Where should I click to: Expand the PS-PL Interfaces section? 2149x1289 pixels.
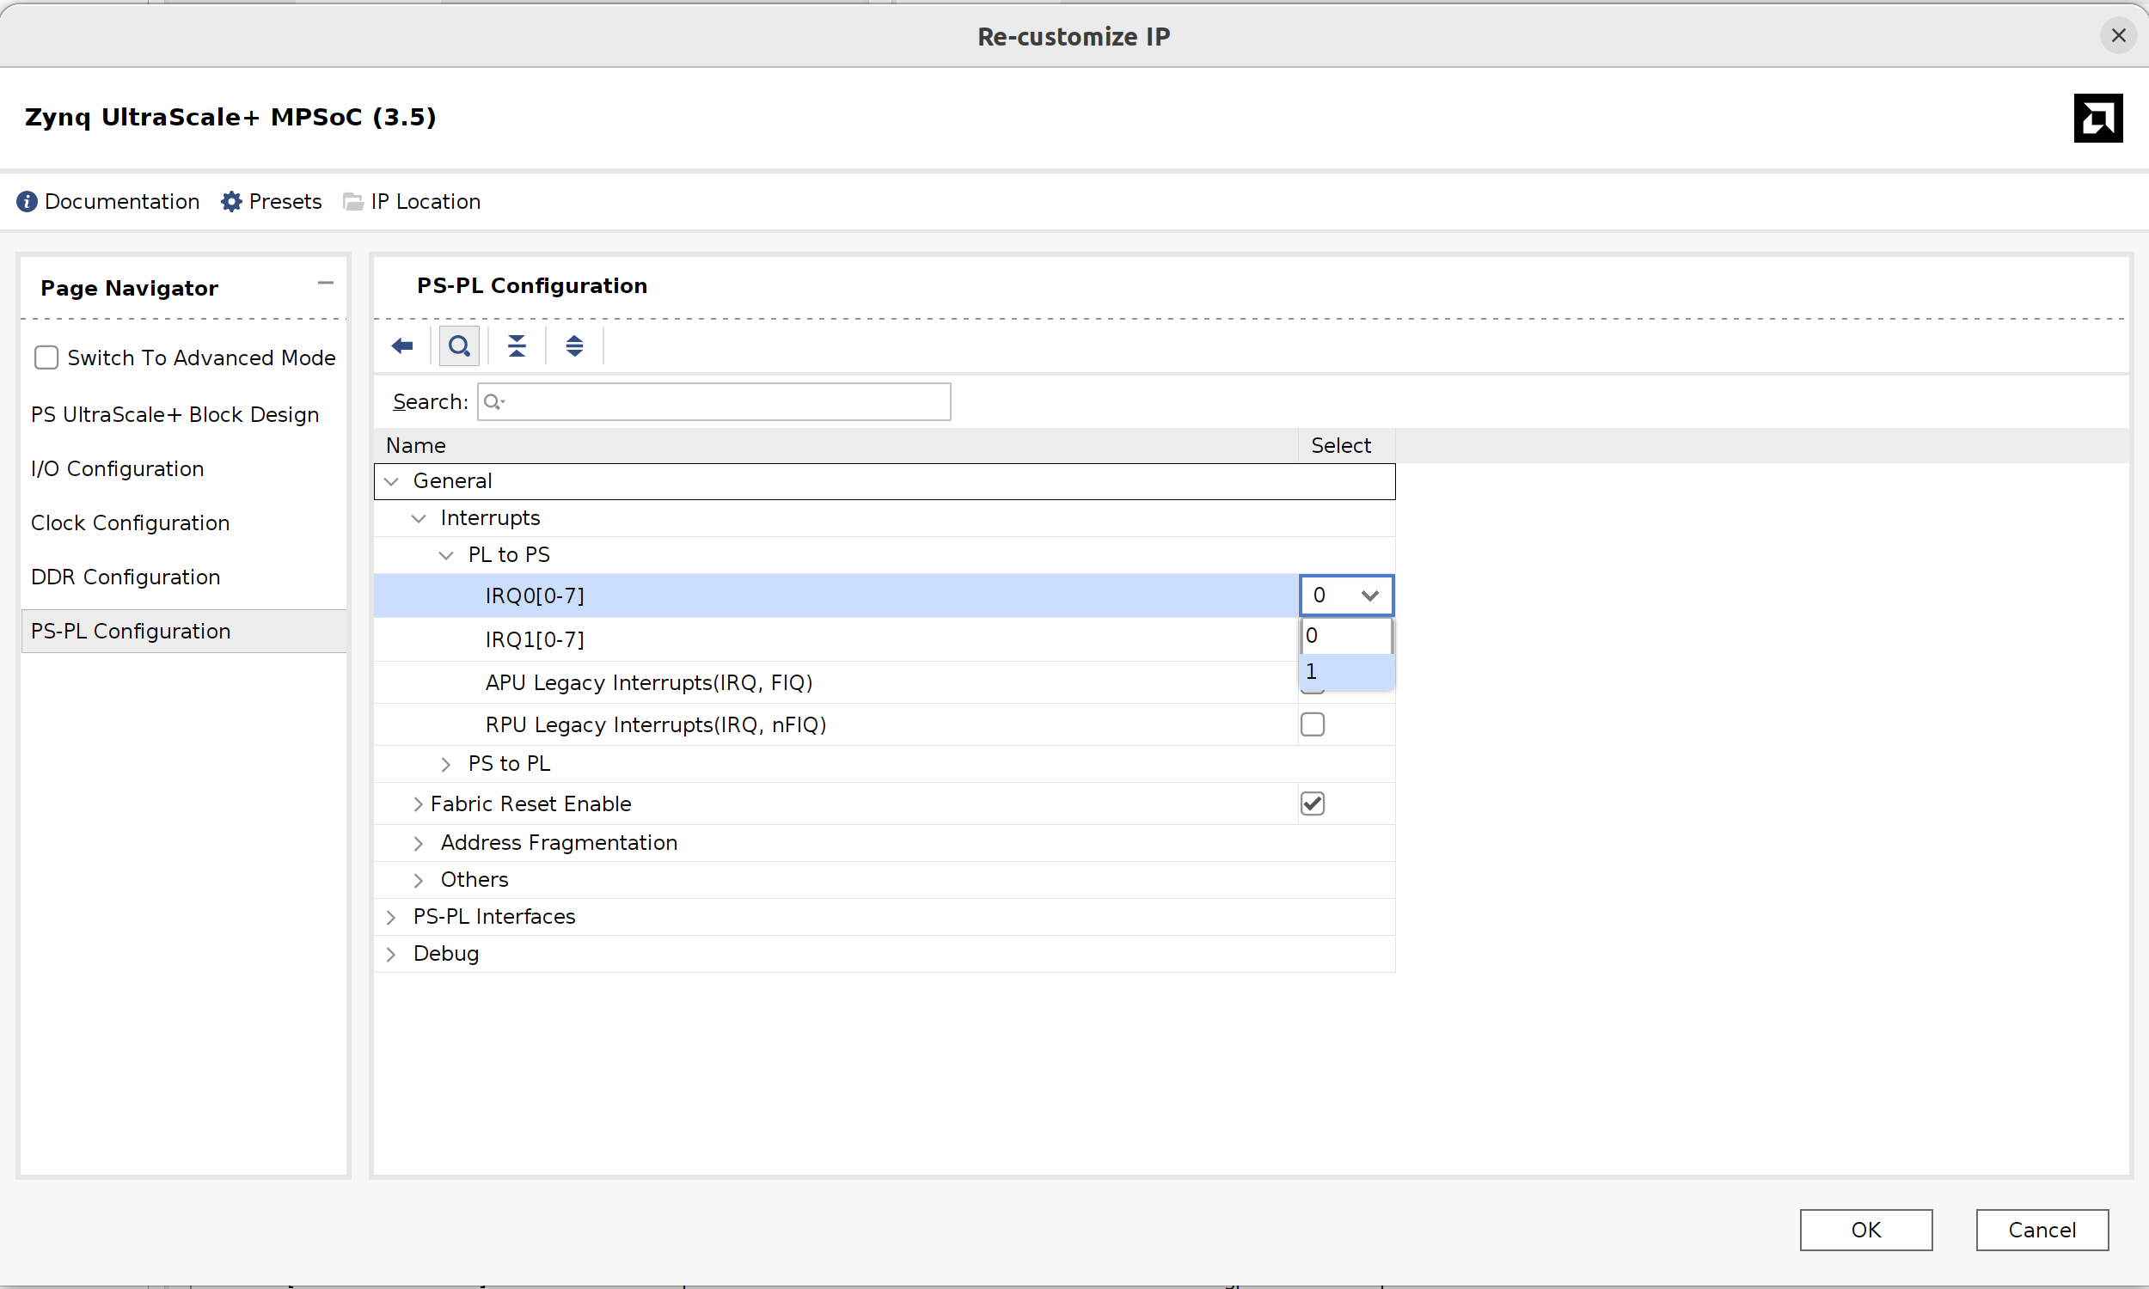393,916
